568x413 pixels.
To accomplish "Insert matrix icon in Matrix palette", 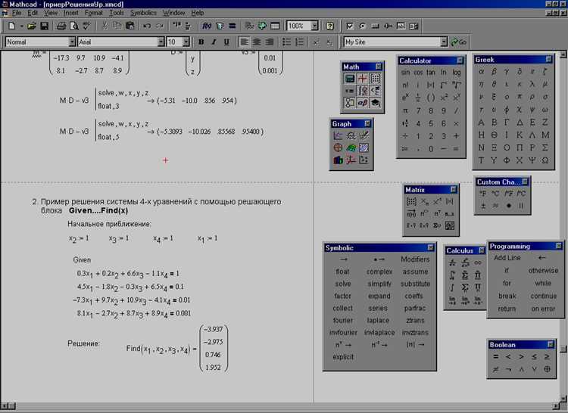I will 411,202.
